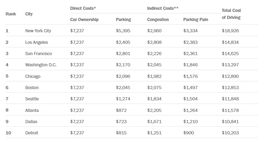Viewport: 260px width, 147px height.
Task: Click the Direct Costs group header
Action: pyautogui.click(x=84, y=7)
